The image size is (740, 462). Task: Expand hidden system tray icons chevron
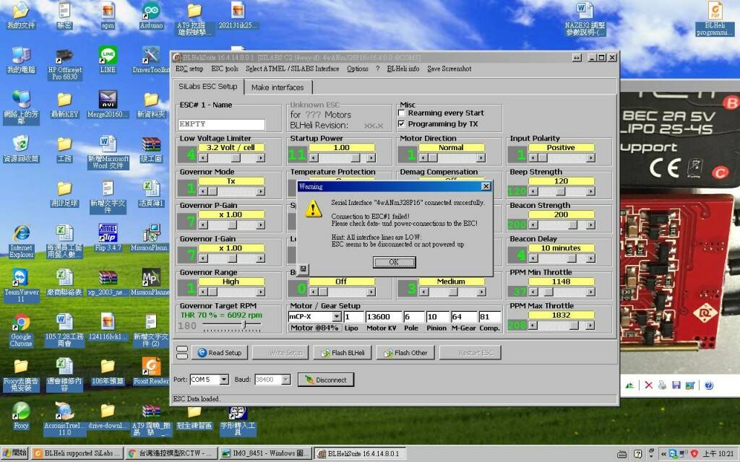click(x=663, y=454)
